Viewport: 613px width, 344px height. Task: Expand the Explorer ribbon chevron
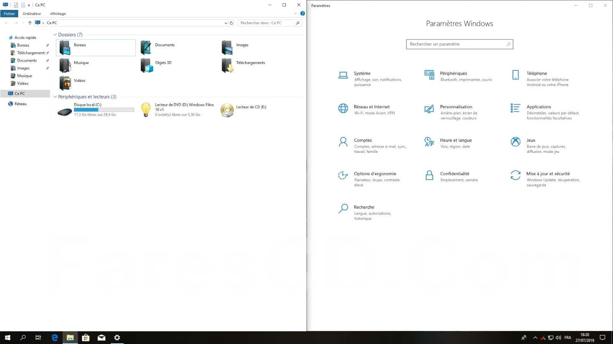(295, 13)
